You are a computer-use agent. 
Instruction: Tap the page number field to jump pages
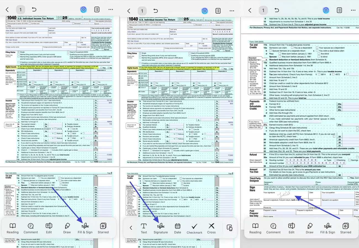click(x=20, y=10)
